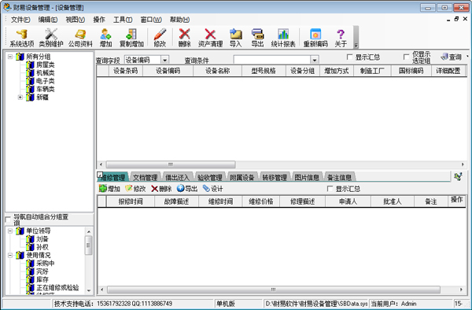The width and height of the screenshot is (472, 310).
Task: Click navigation tree vertical scrollbar thumb
Action: (88, 245)
